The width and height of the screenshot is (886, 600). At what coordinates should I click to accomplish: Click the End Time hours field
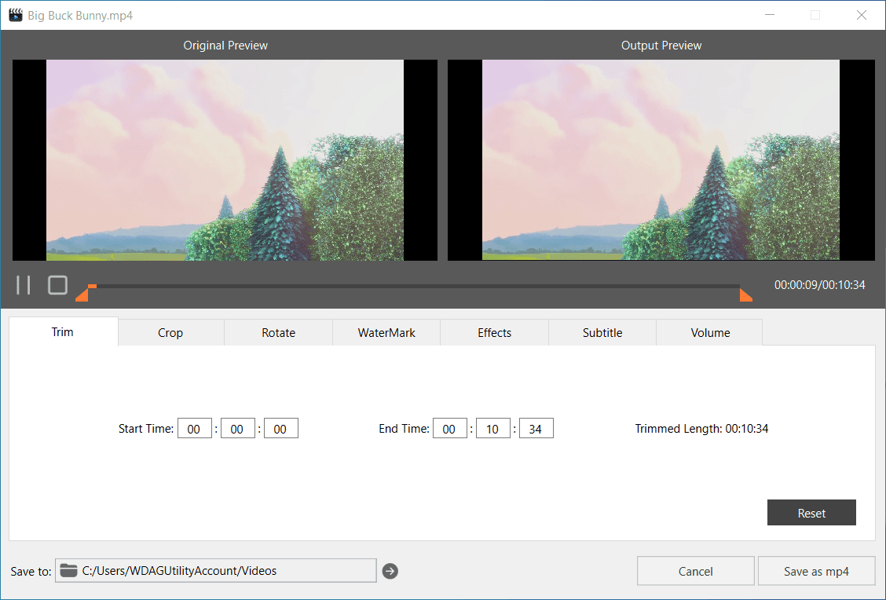click(x=450, y=428)
